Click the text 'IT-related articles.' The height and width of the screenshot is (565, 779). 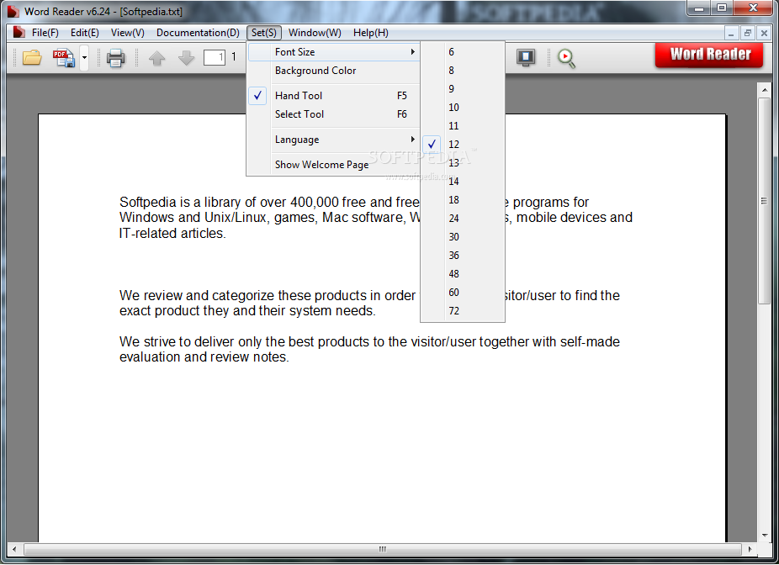[172, 234]
